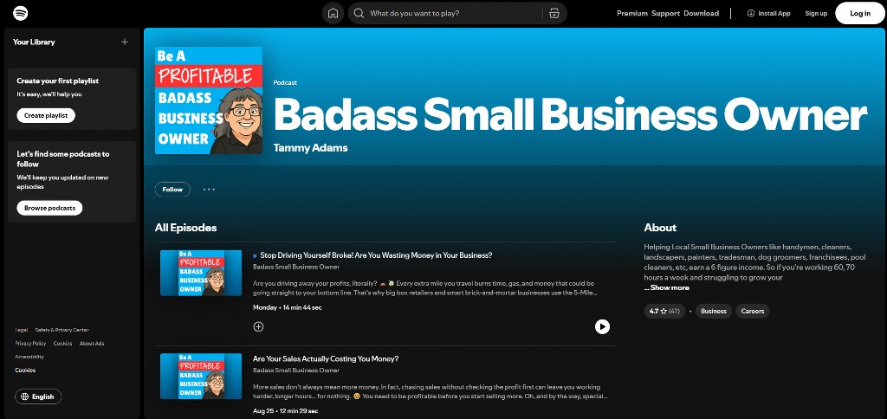Click the Aug 25 12 min 29 sec text
Screen dimensions: 887x419
click(x=286, y=410)
